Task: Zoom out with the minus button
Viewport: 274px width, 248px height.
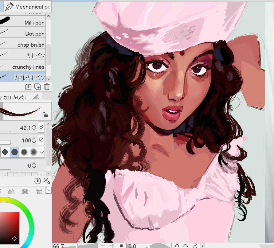Action: [103, 246]
